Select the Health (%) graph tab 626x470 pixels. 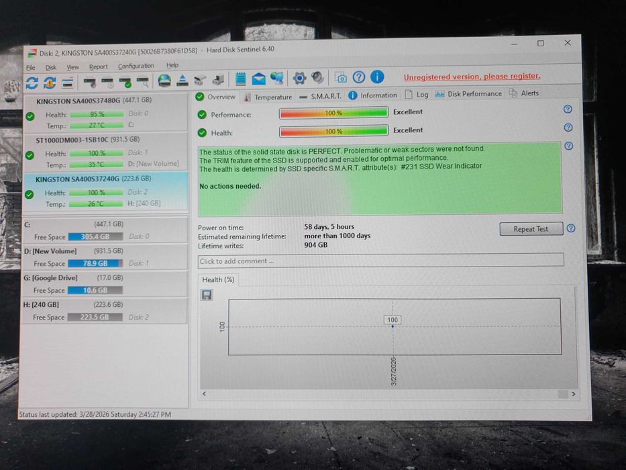coord(218,280)
